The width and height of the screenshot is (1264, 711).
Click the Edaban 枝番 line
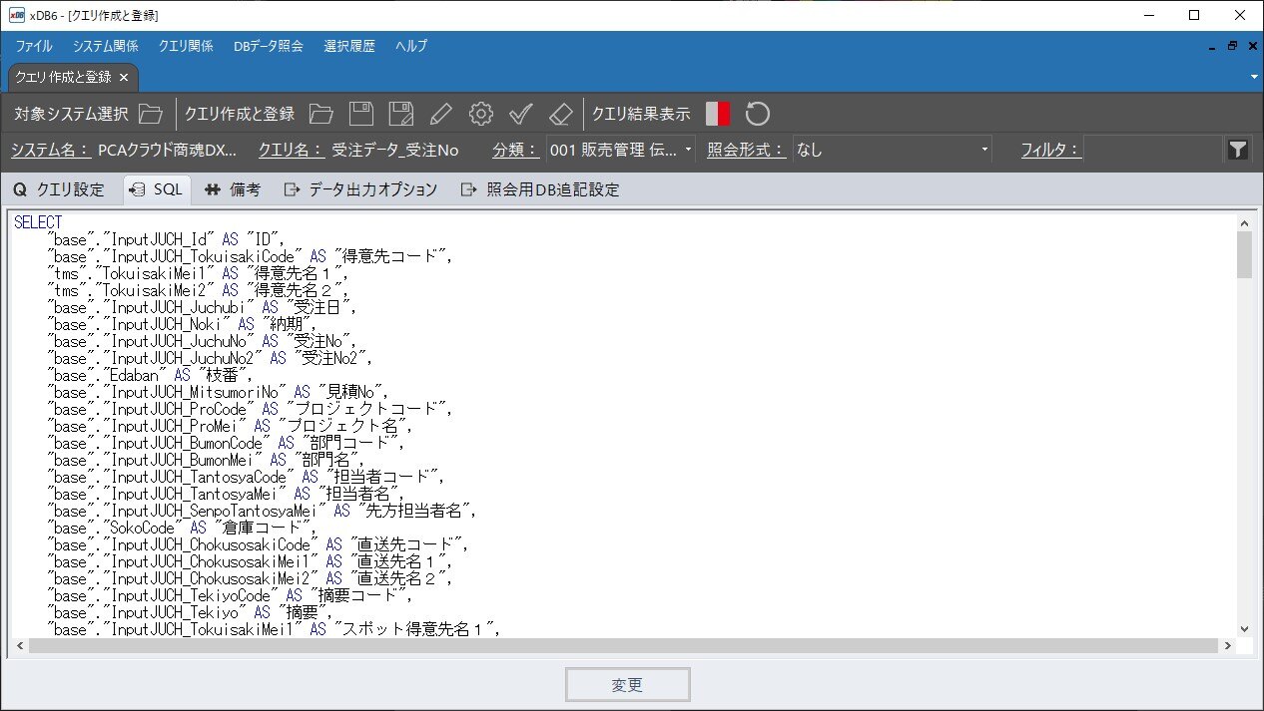150,375
